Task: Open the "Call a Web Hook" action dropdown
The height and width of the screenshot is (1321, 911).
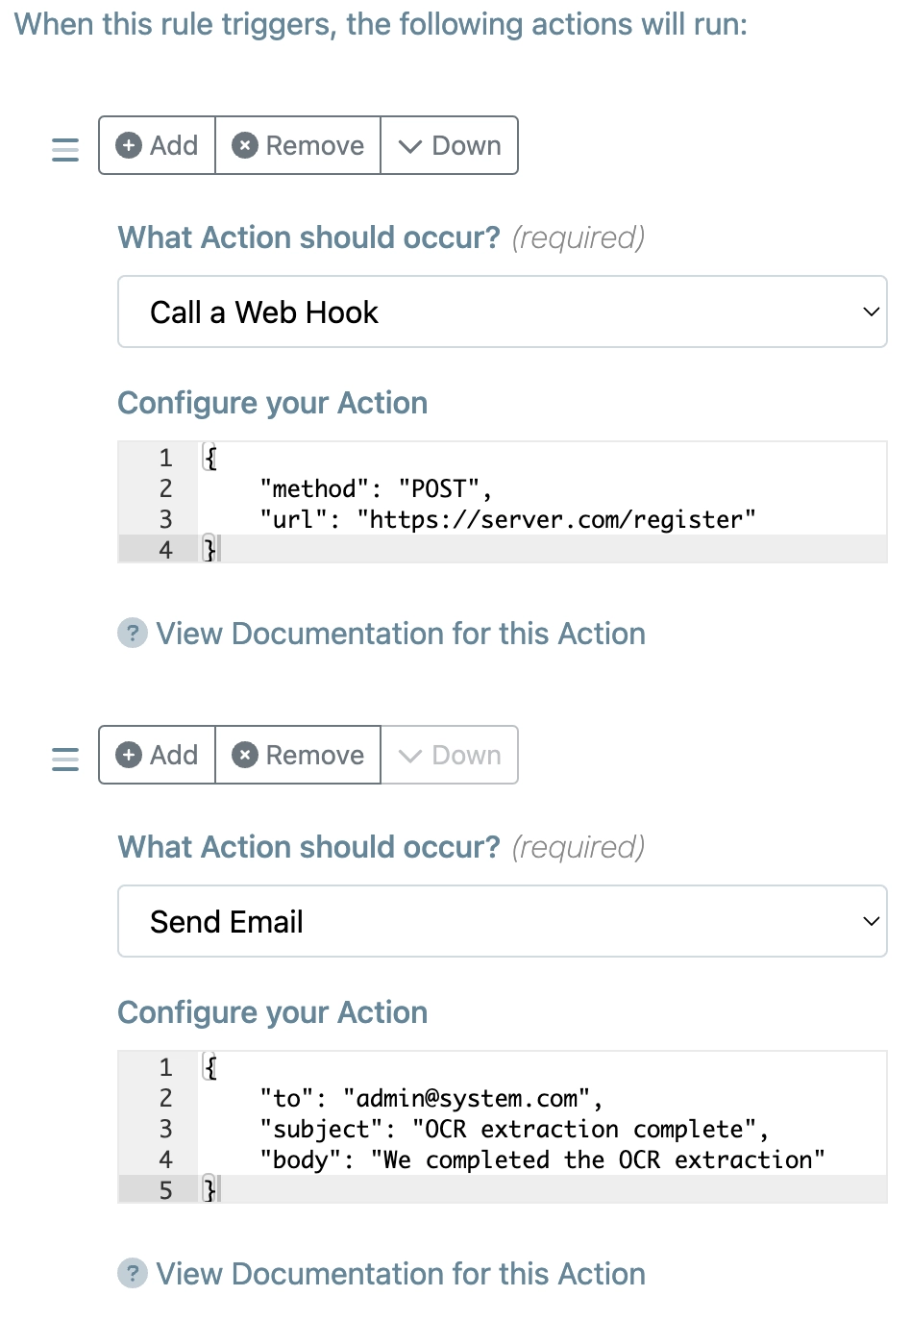Action: [x=502, y=312]
